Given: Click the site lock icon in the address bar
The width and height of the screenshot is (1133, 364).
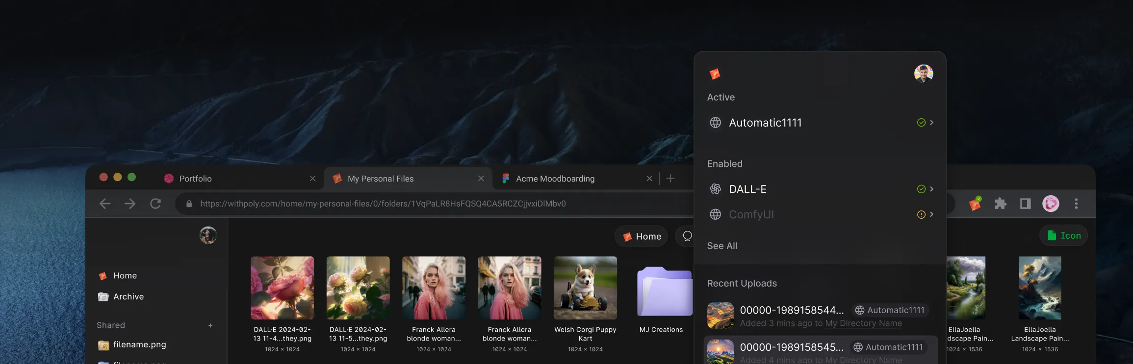Looking at the screenshot, I should click(189, 204).
